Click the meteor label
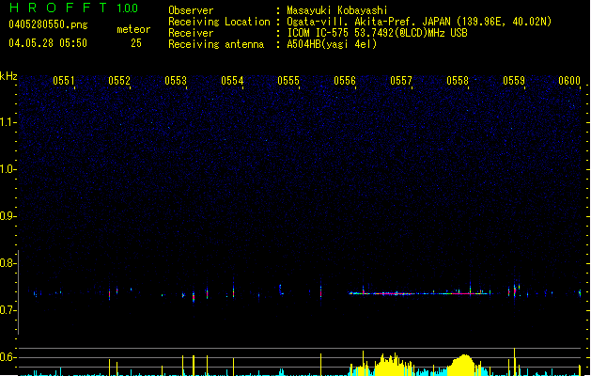Image resolution: width=591 pixels, height=376 pixels. (133, 29)
